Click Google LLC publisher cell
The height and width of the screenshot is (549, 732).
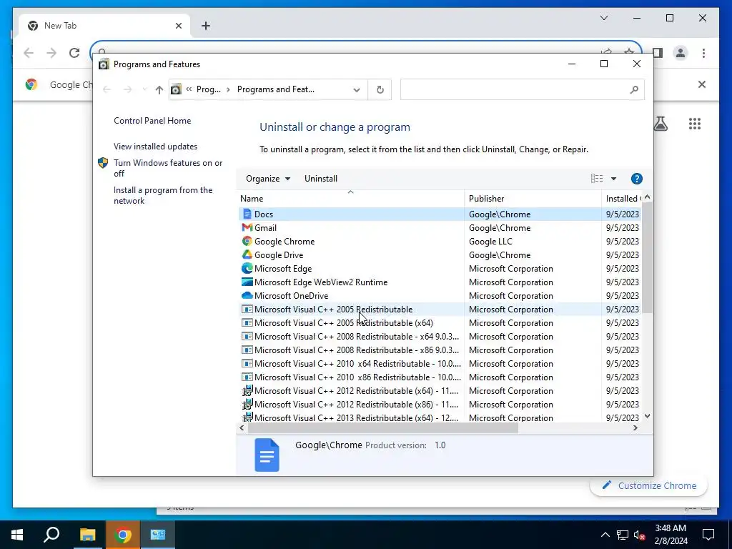coord(490,242)
